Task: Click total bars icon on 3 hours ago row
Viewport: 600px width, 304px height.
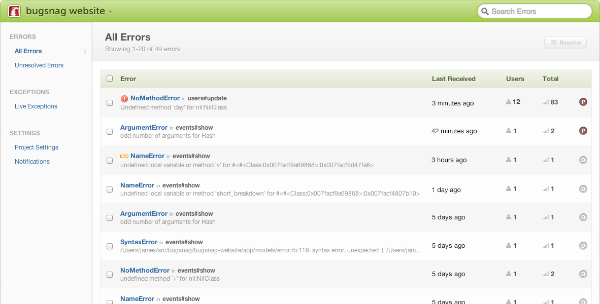Action: (546, 160)
